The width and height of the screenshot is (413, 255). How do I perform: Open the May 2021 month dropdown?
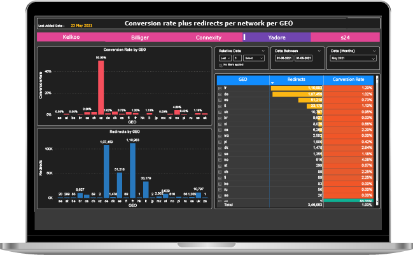pyautogui.click(x=353, y=59)
